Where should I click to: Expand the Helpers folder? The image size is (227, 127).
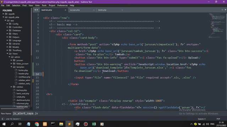7,37
